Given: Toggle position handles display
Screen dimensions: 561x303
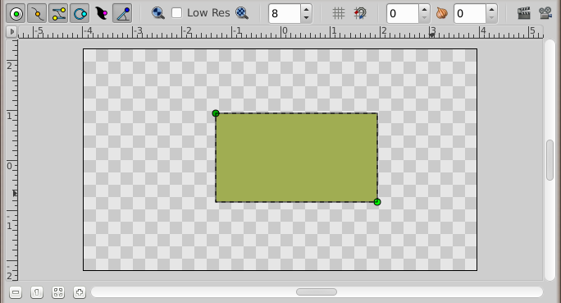Looking at the screenshot, I should [16, 14].
